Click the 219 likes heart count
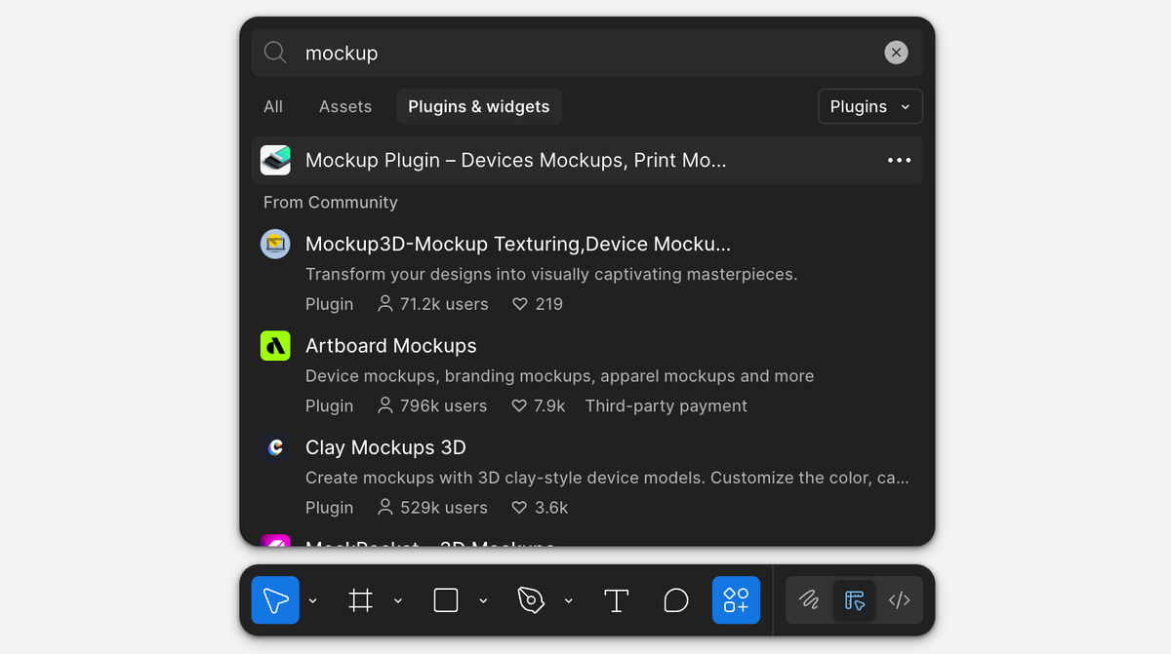 (538, 304)
